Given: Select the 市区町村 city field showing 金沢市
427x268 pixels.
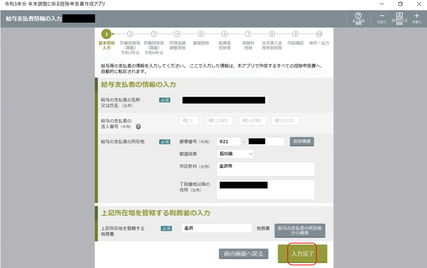Looking at the screenshot, I should pyautogui.click(x=265, y=169).
